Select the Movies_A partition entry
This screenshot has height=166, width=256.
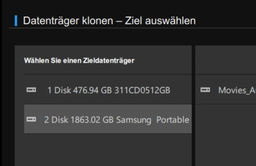click(236, 90)
